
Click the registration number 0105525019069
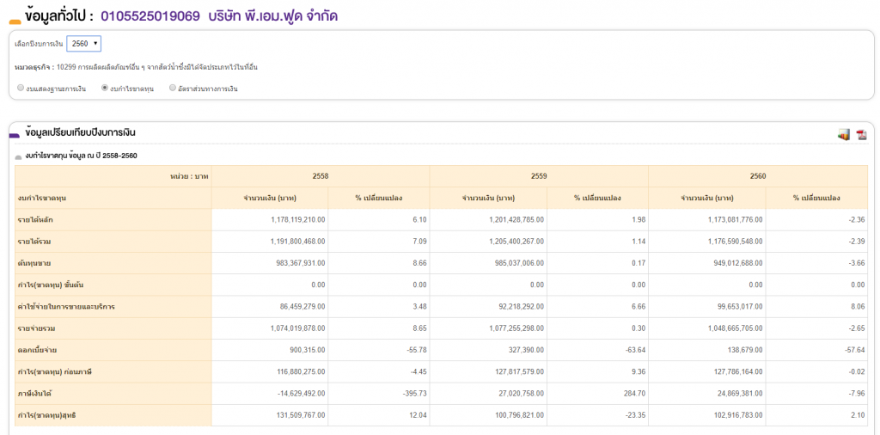[x=150, y=15]
